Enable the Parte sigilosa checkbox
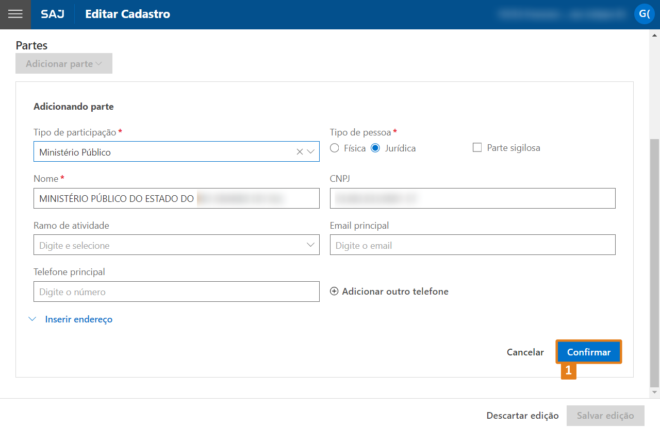 [477, 148]
